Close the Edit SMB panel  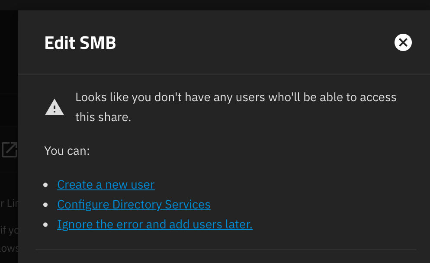[x=403, y=42]
